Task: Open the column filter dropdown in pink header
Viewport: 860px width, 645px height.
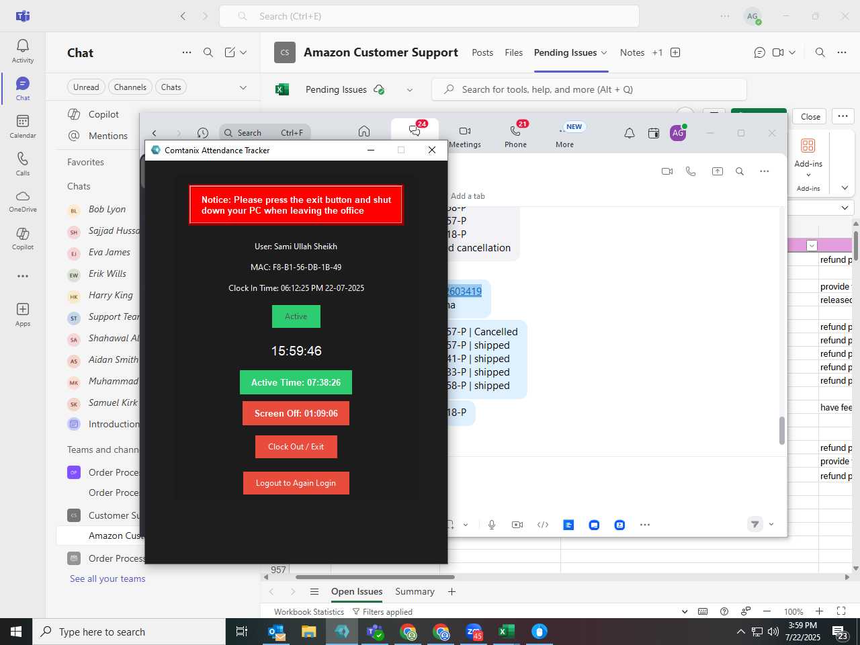Action: coord(812,245)
